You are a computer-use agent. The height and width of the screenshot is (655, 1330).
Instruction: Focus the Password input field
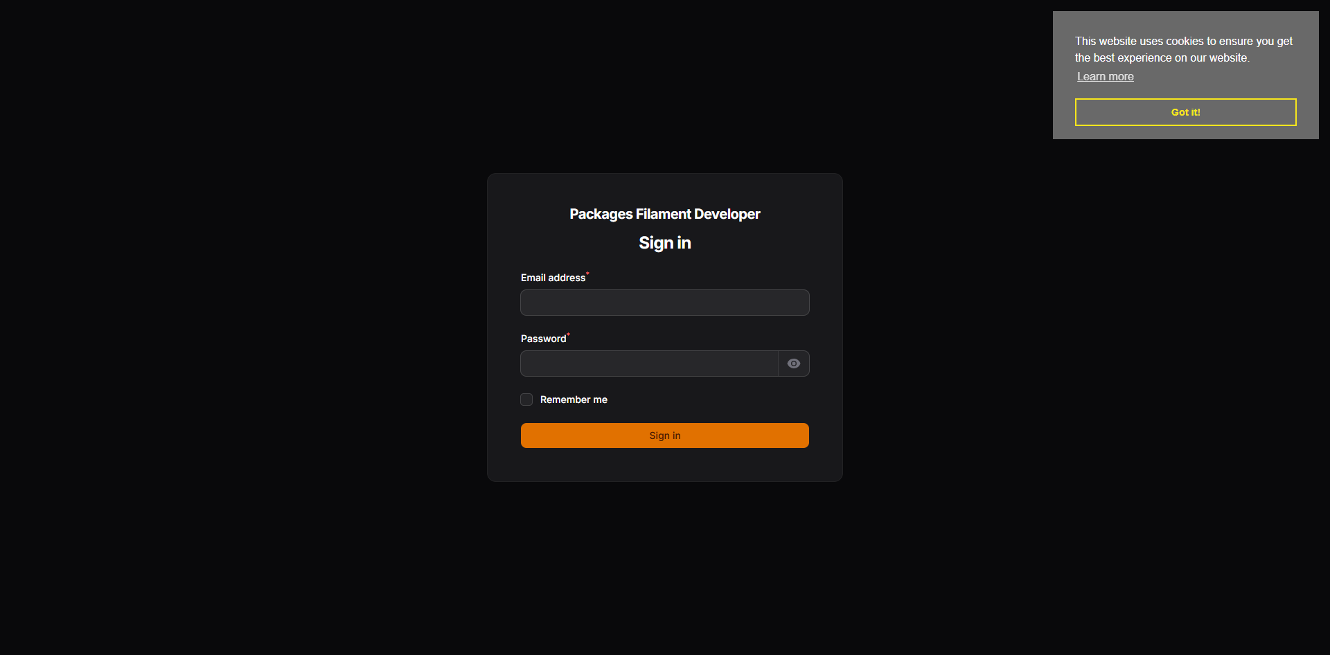[x=649, y=364]
